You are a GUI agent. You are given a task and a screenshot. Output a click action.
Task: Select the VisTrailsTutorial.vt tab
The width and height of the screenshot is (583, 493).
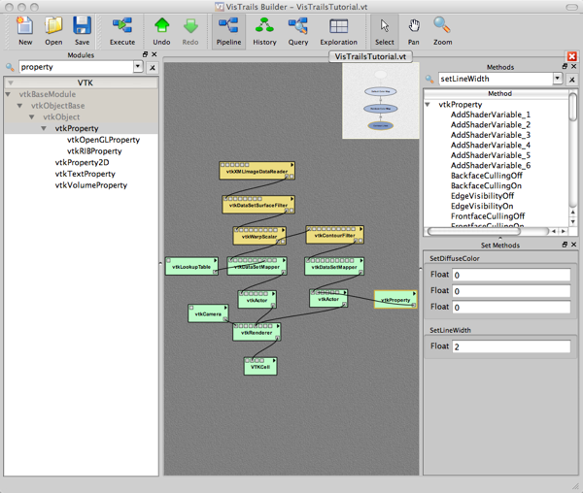(370, 57)
